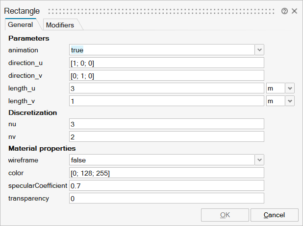Click the direction_u input field
The height and width of the screenshot is (226, 303).
[167, 63]
